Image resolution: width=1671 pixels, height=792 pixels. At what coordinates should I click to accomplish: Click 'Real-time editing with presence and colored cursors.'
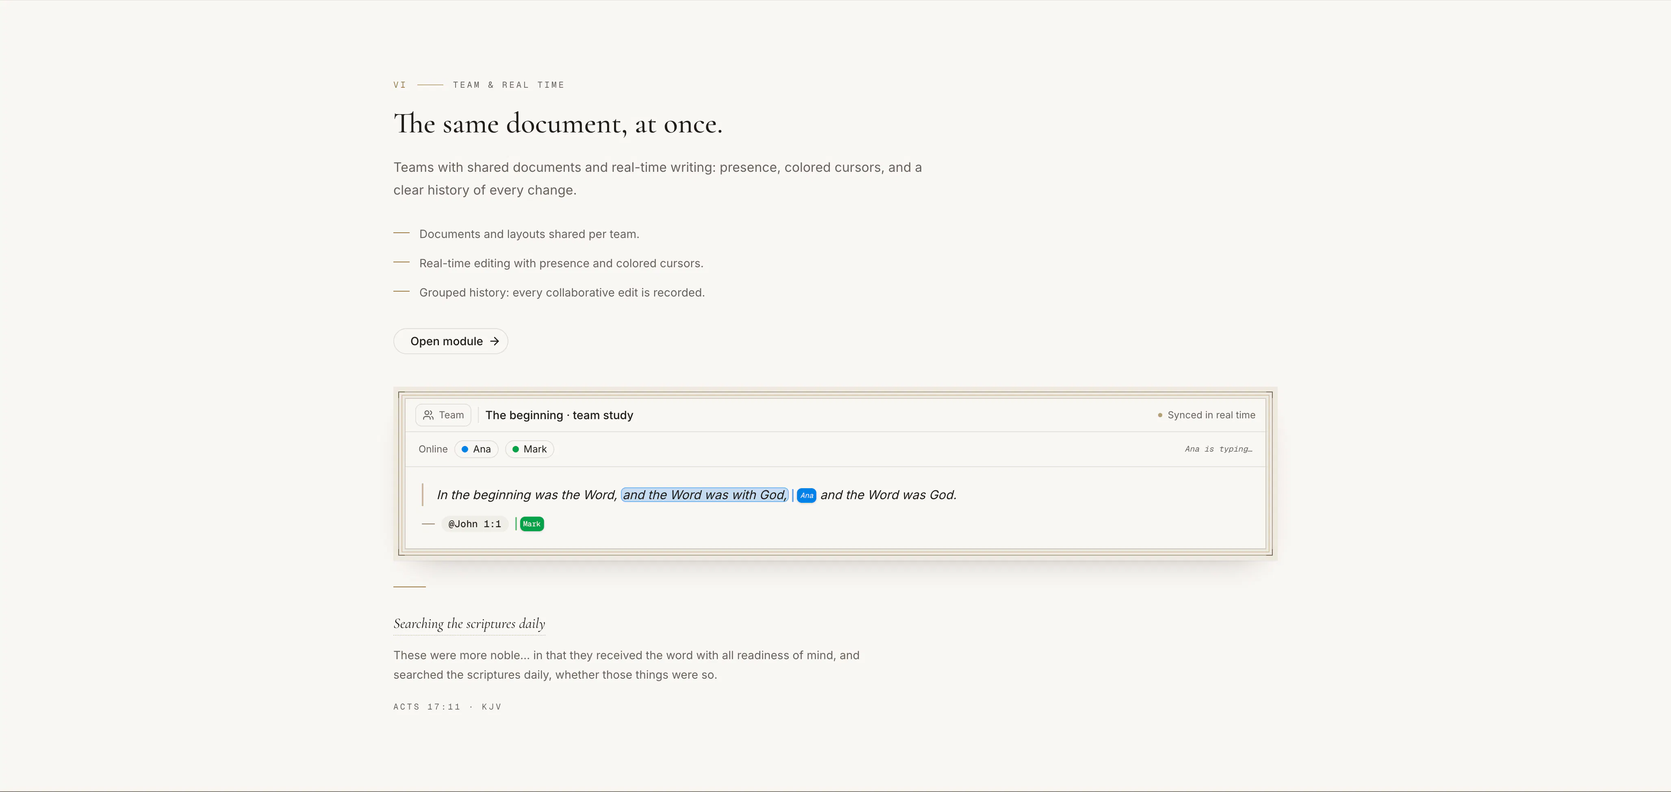[x=561, y=263]
